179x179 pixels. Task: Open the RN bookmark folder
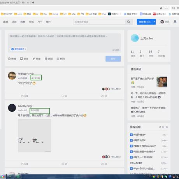click(x=81, y=14)
